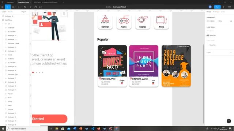Open the Frame tool dropdown arrow
Image resolution: width=234 pixels, height=131 pixels.
(15, 7)
